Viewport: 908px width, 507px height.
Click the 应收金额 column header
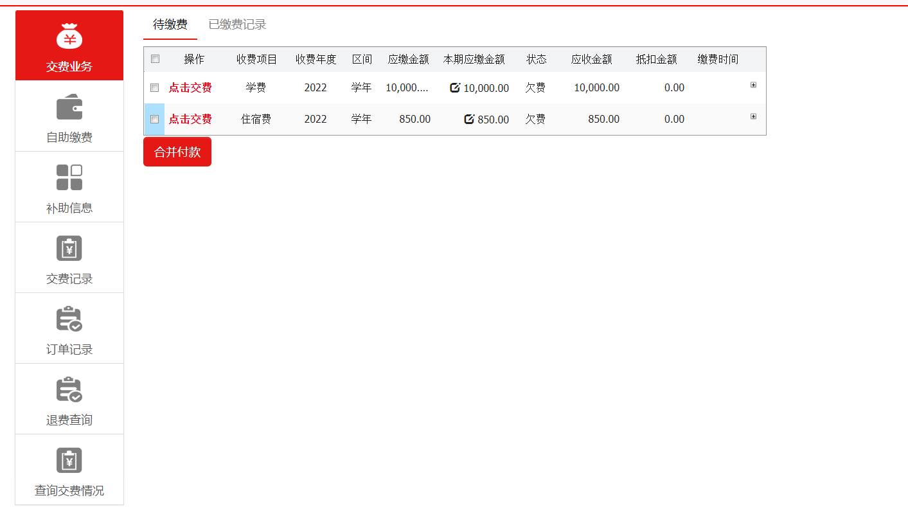pyautogui.click(x=591, y=59)
